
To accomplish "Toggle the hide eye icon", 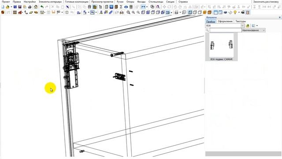I will coord(243,12).
